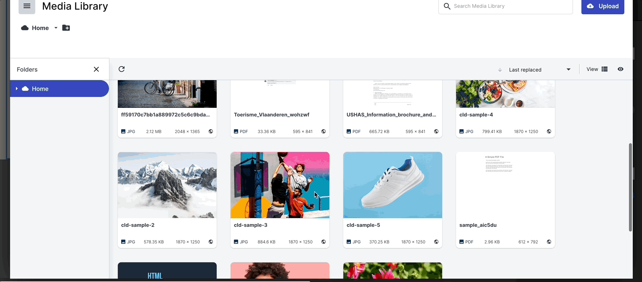This screenshot has width=642, height=282.
Task: Toggle sort direction arrow
Action: pos(500,70)
